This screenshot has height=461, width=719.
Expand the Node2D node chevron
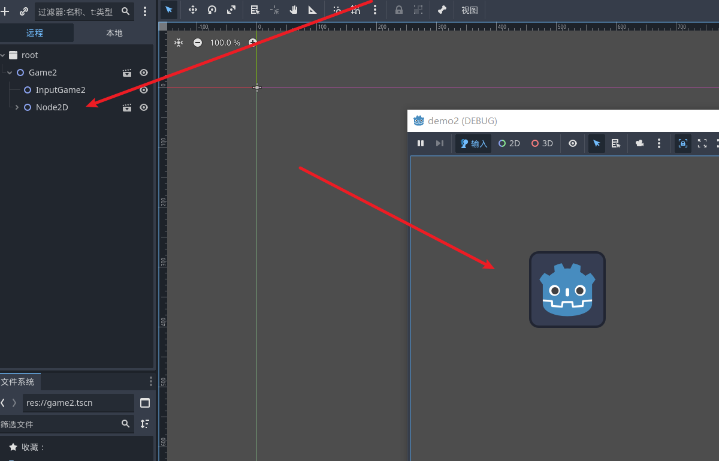[17, 107]
